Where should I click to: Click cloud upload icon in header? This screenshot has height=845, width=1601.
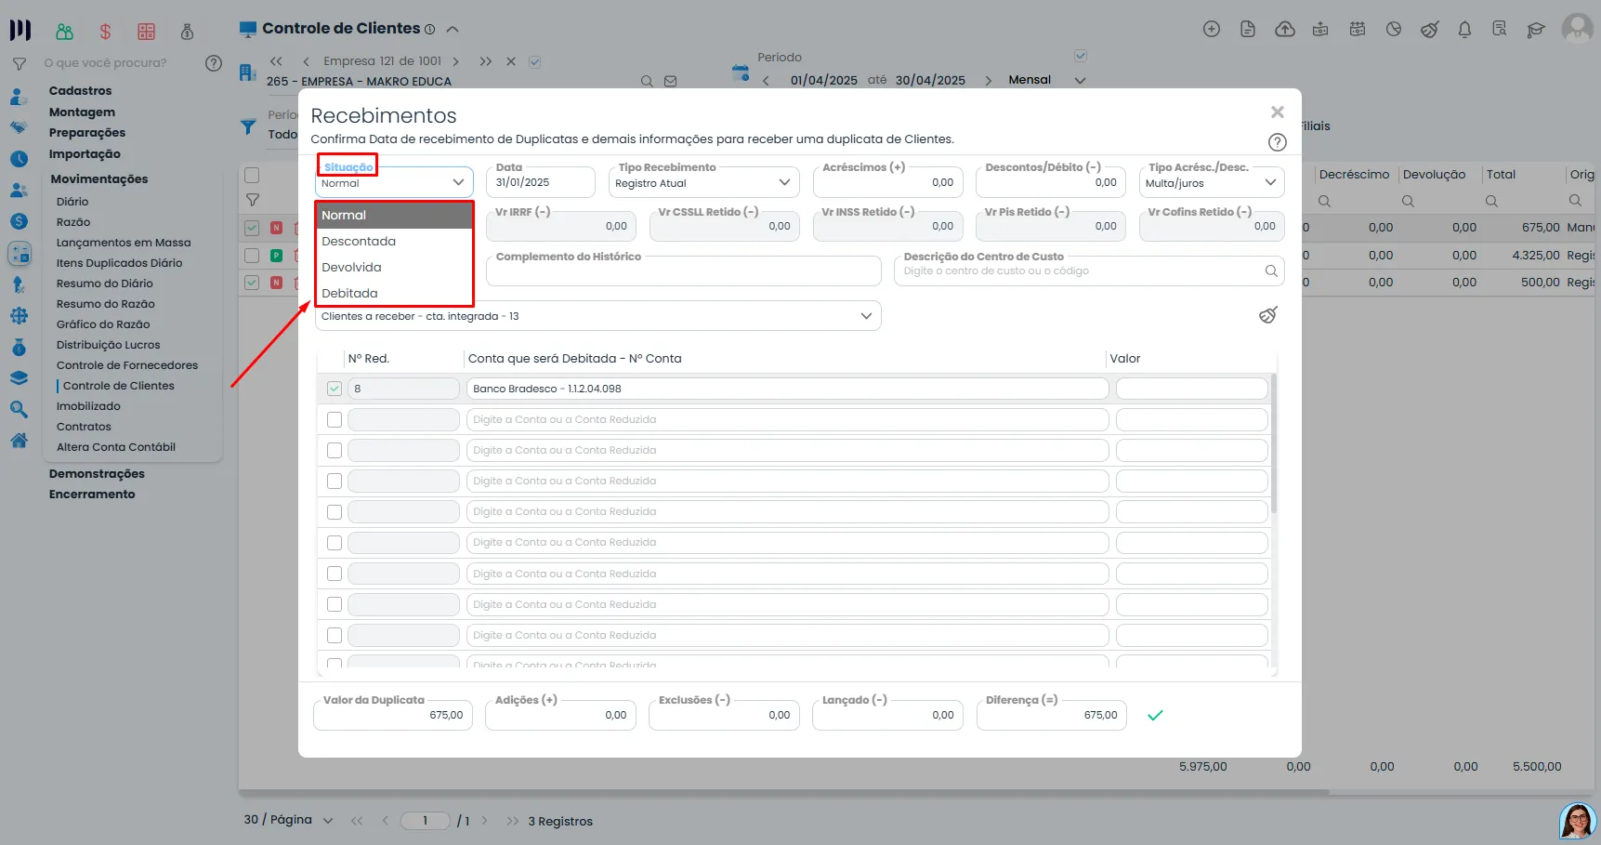(1284, 30)
